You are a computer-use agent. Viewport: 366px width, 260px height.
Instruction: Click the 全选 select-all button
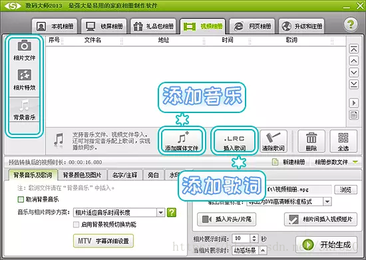pyautogui.click(x=343, y=141)
